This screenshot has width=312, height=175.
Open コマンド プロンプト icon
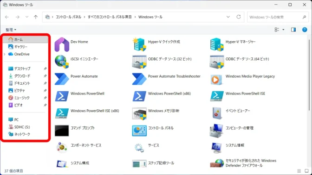(x=62, y=131)
